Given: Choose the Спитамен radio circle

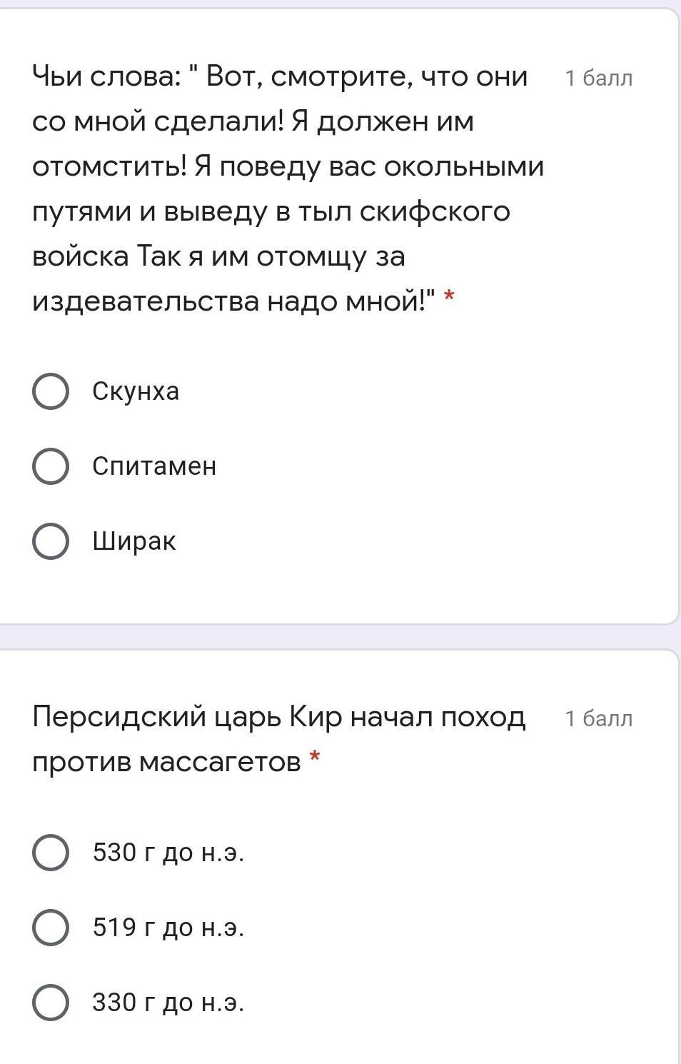Looking at the screenshot, I should [51, 466].
